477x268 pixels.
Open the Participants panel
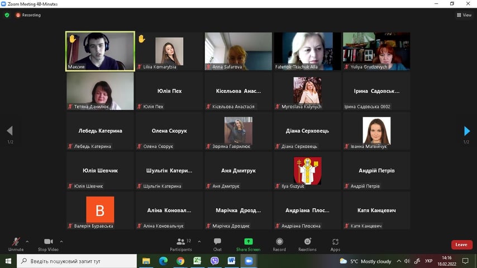pos(181,244)
